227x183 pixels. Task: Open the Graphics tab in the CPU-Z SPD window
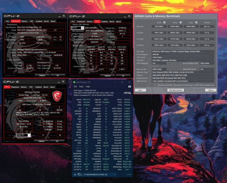(104, 22)
